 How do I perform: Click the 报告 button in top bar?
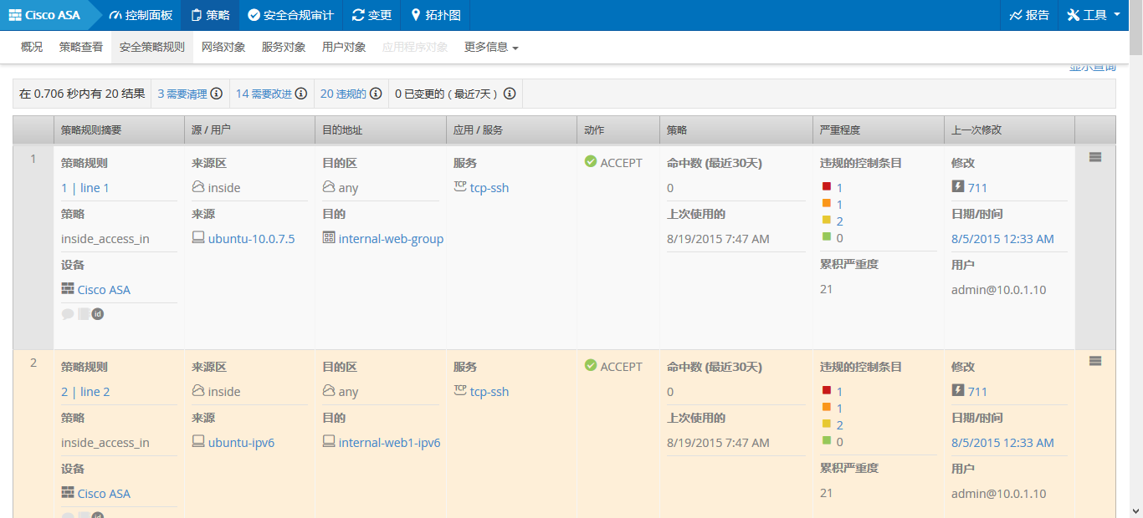click(1029, 15)
